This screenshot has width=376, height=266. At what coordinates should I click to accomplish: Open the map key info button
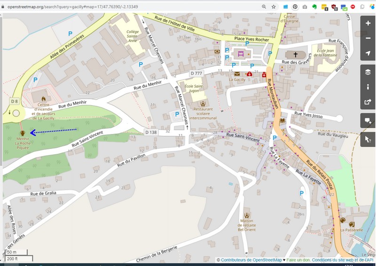pos(368,87)
